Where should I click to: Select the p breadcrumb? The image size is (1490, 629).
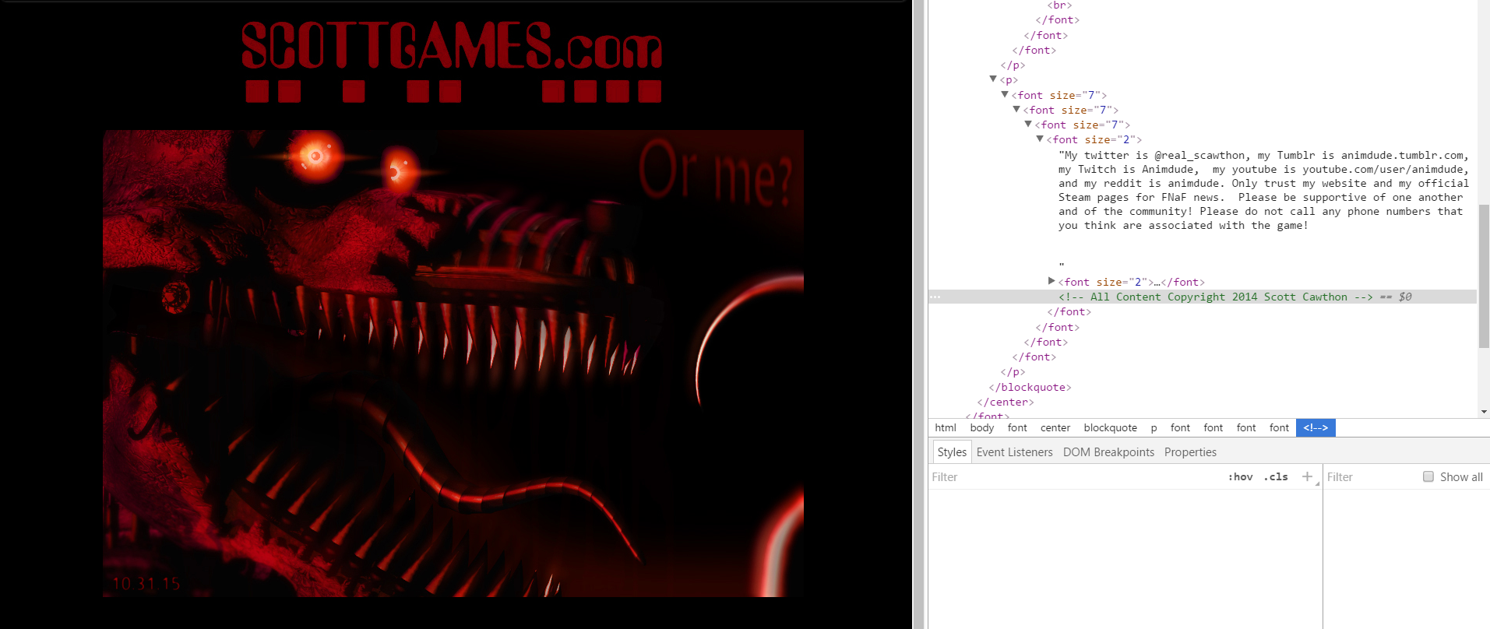[1154, 427]
